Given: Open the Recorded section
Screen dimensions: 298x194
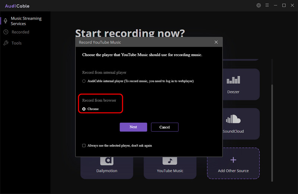Looking at the screenshot, I should 20,32.
